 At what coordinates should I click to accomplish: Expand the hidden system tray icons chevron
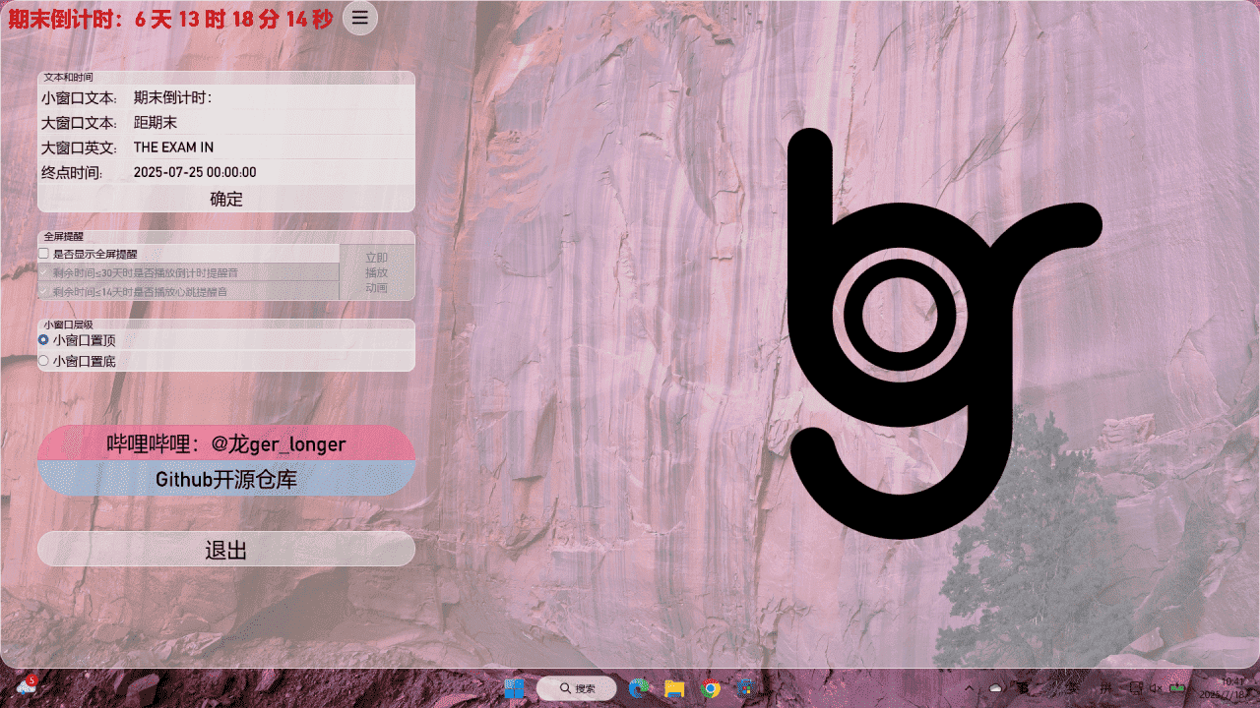970,687
